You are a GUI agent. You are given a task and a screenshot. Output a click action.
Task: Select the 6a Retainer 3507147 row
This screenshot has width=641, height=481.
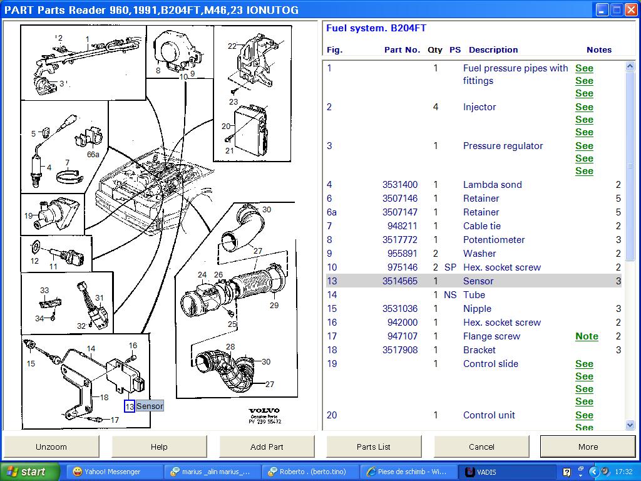474,212
